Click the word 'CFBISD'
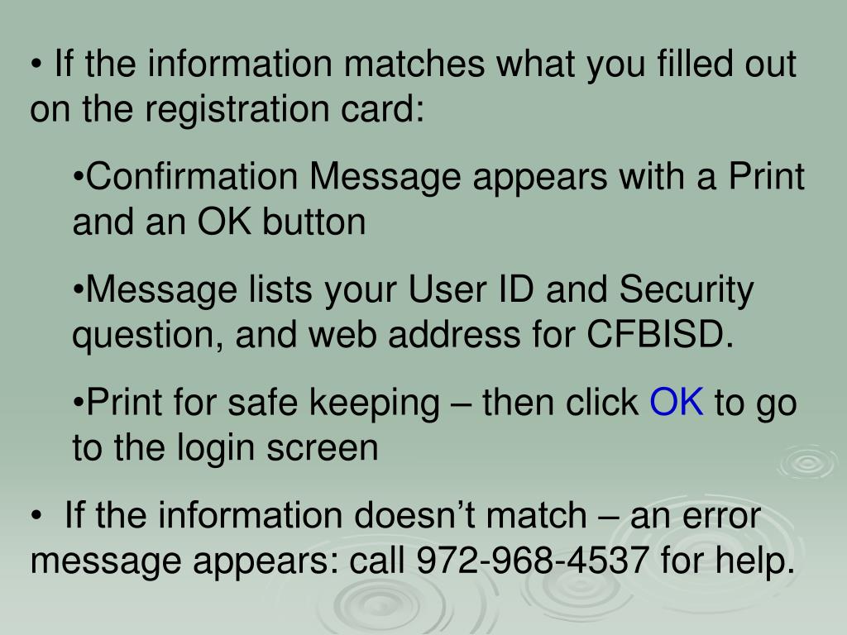847x635 pixels. tap(655, 334)
